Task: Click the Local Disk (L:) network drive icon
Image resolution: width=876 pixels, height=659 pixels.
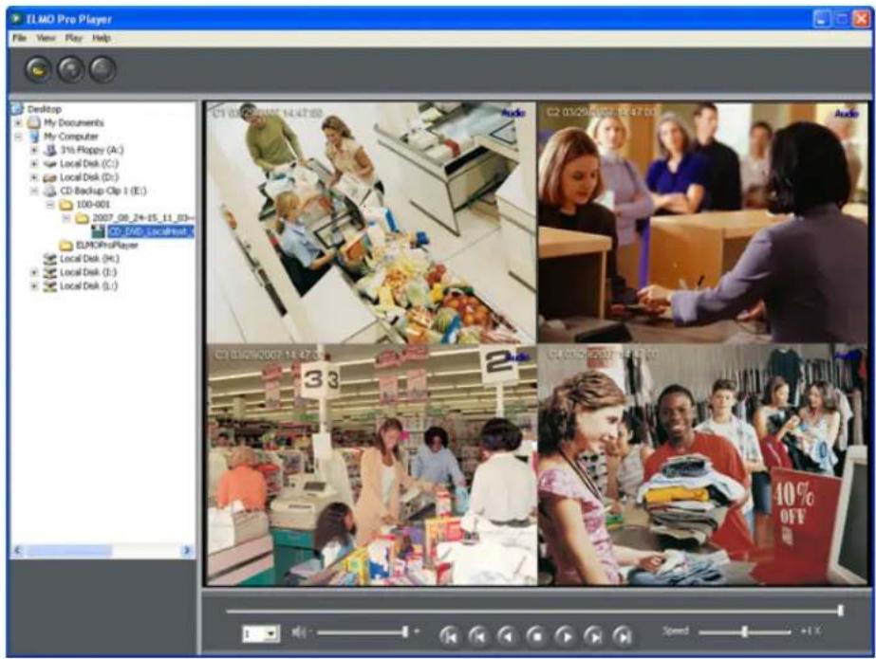Action: [50, 285]
